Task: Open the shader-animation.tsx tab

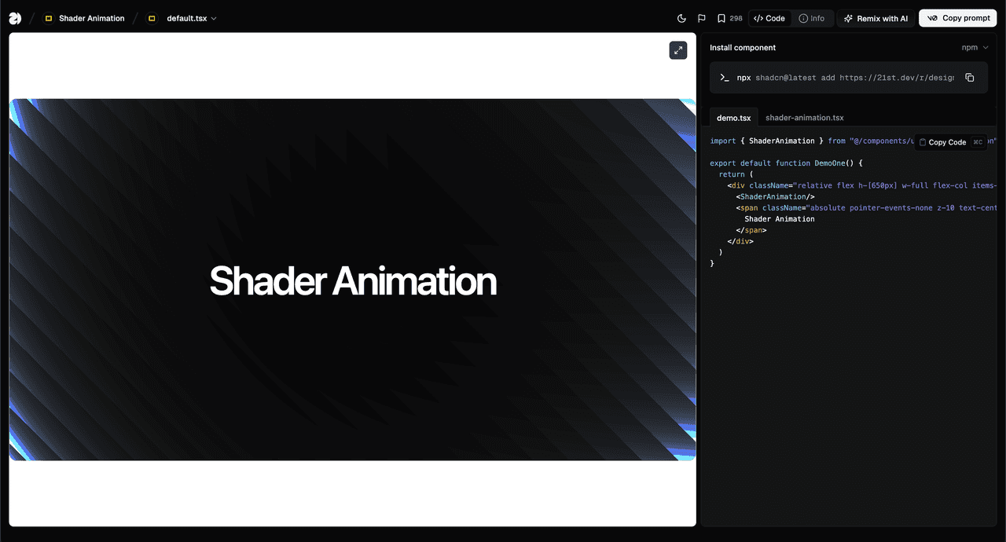Action: click(x=804, y=118)
